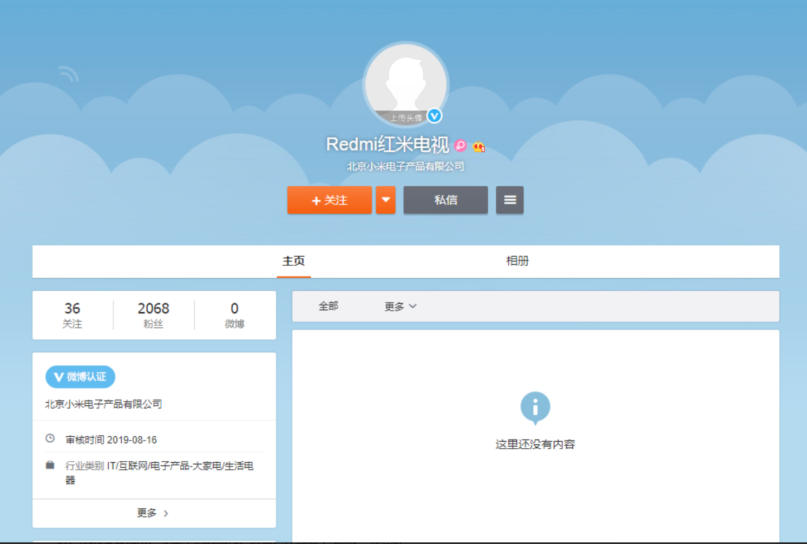The height and width of the screenshot is (544, 807).
Task: View the 0 微博 posts count
Action: click(235, 315)
